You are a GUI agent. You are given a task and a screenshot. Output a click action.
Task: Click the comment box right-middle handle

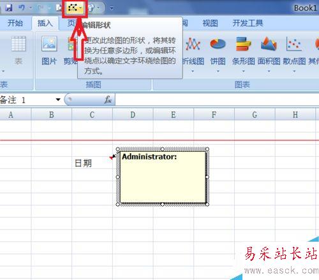(207, 177)
